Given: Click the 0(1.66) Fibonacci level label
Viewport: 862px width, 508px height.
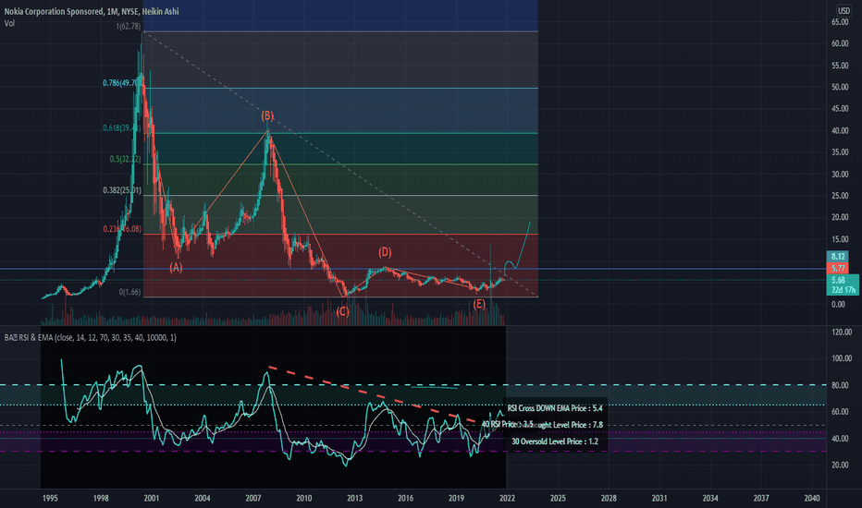Looking at the screenshot, I should pos(129,292).
